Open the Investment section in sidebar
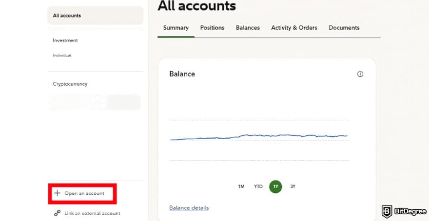This screenshot has height=221, width=429. coord(65,40)
